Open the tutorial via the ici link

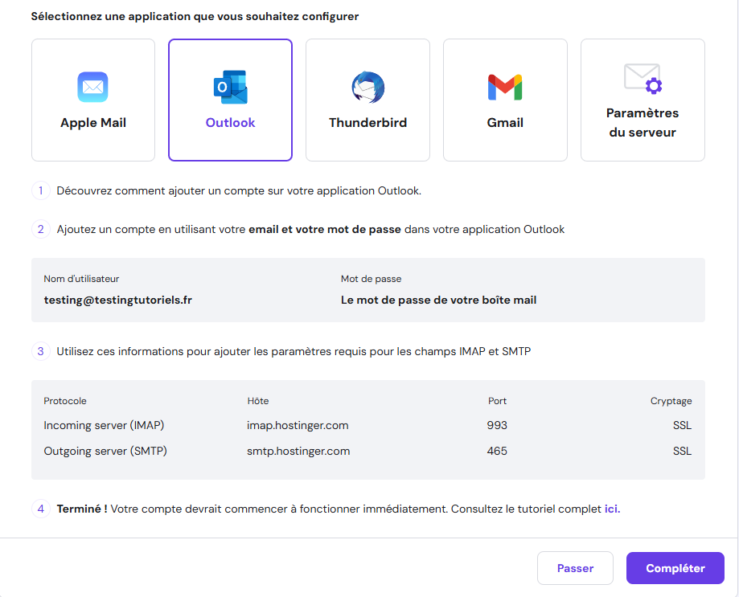point(611,509)
